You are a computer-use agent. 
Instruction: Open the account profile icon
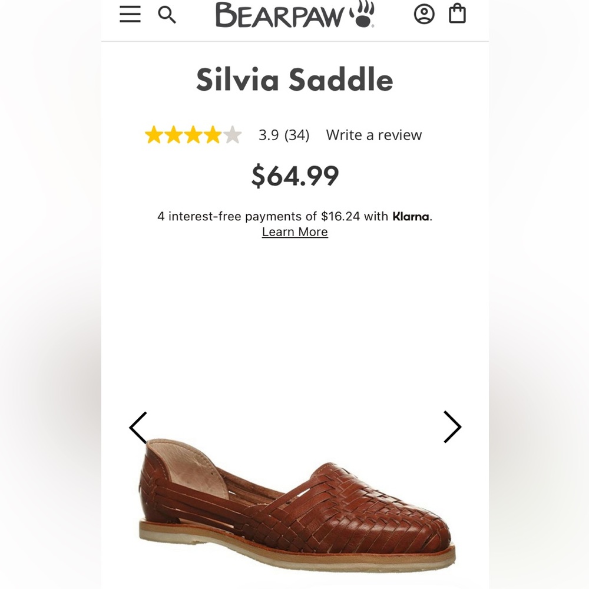click(425, 15)
